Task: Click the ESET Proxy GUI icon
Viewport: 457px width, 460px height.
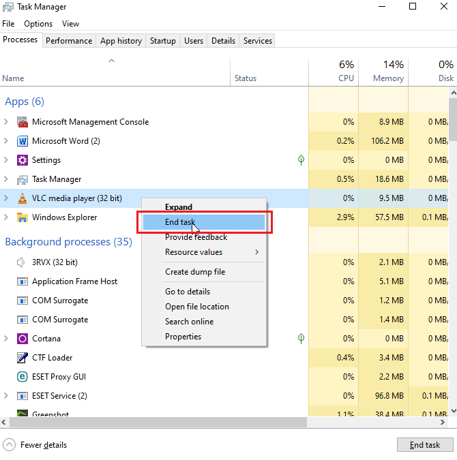Action: pos(23,377)
